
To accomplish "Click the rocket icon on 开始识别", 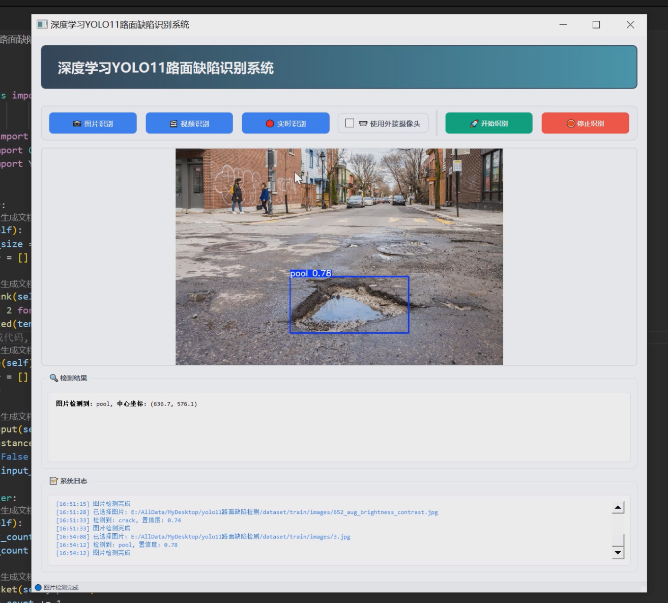I will (474, 124).
